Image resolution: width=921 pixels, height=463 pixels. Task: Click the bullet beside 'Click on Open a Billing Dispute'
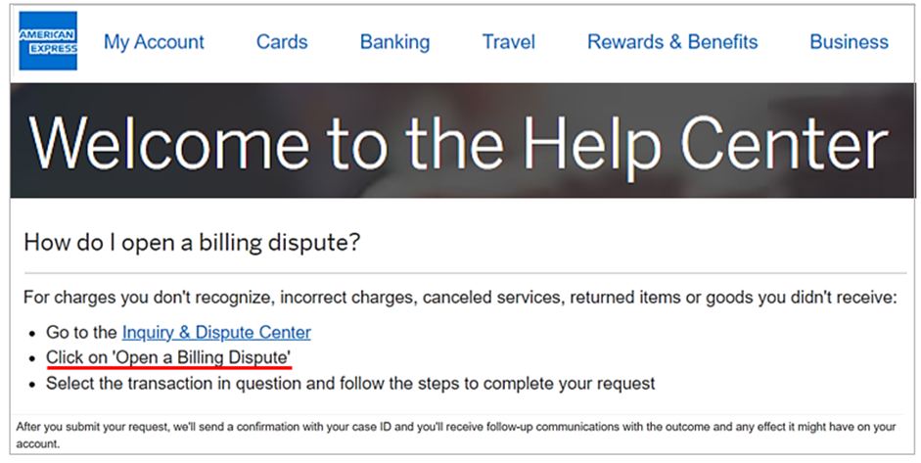(32, 358)
